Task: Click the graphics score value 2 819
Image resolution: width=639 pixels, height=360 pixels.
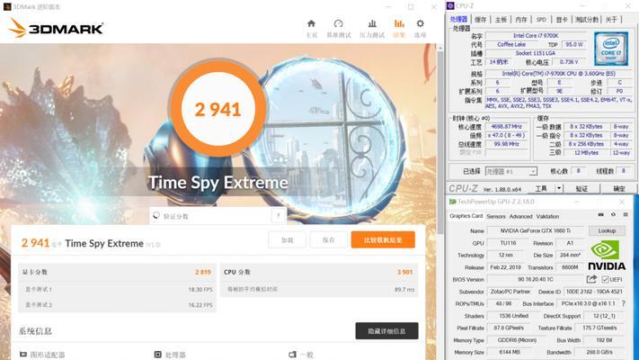Action: click(203, 272)
